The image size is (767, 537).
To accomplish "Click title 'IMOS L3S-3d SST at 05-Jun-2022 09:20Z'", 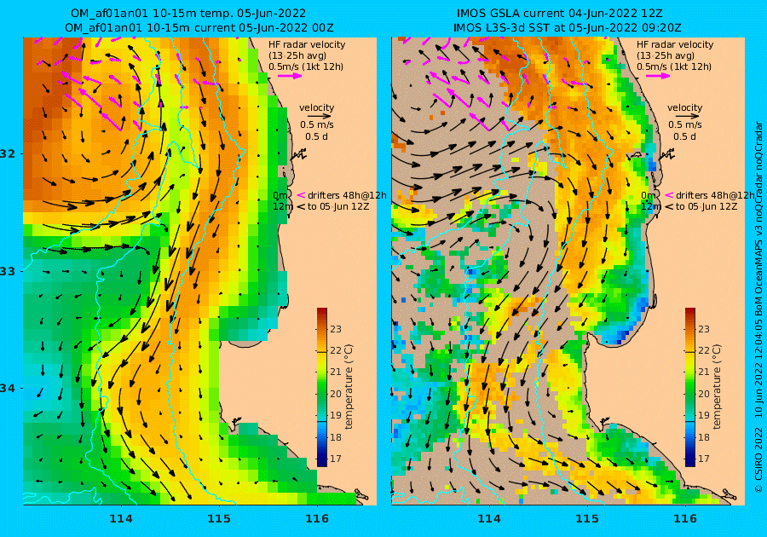I will (568, 28).
